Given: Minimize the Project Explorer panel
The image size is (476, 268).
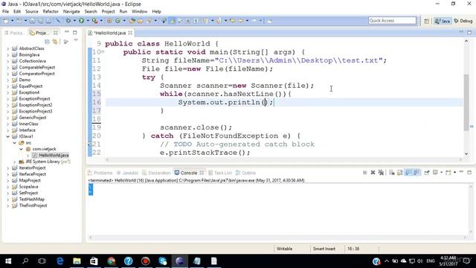Looking at the screenshot, I should pos(67,32).
